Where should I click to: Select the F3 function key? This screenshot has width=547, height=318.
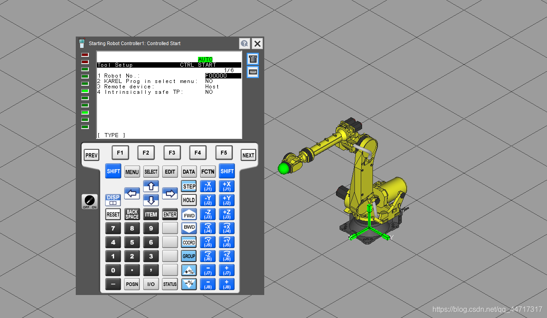coord(172,153)
